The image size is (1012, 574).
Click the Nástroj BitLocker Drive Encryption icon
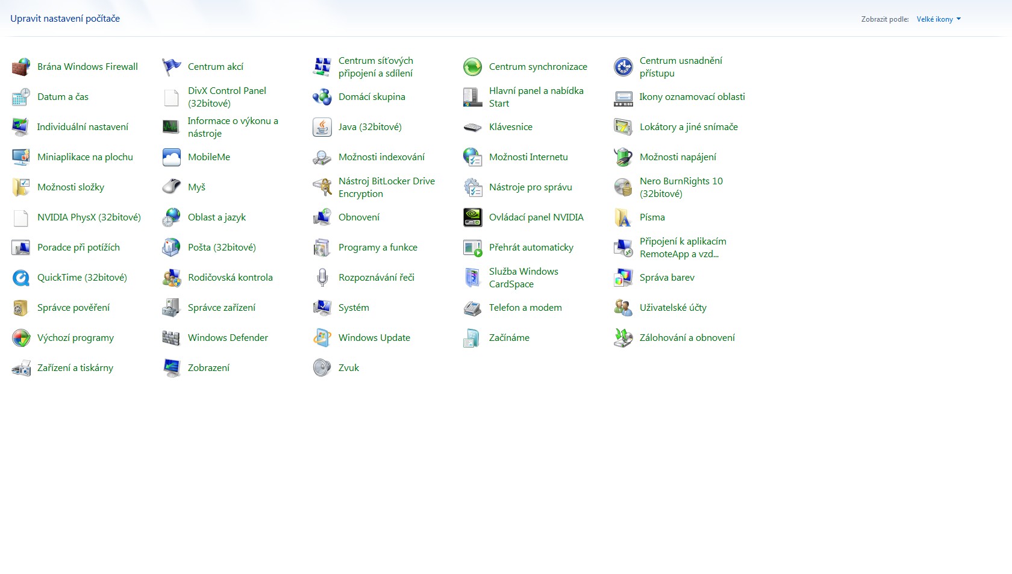point(322,187)
